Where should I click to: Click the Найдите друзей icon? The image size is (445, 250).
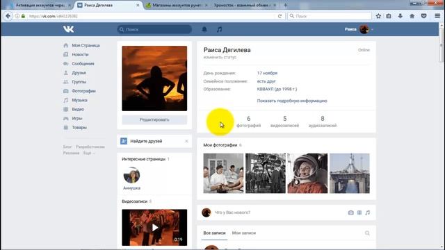pyautogui.click(x=124, y=141)
